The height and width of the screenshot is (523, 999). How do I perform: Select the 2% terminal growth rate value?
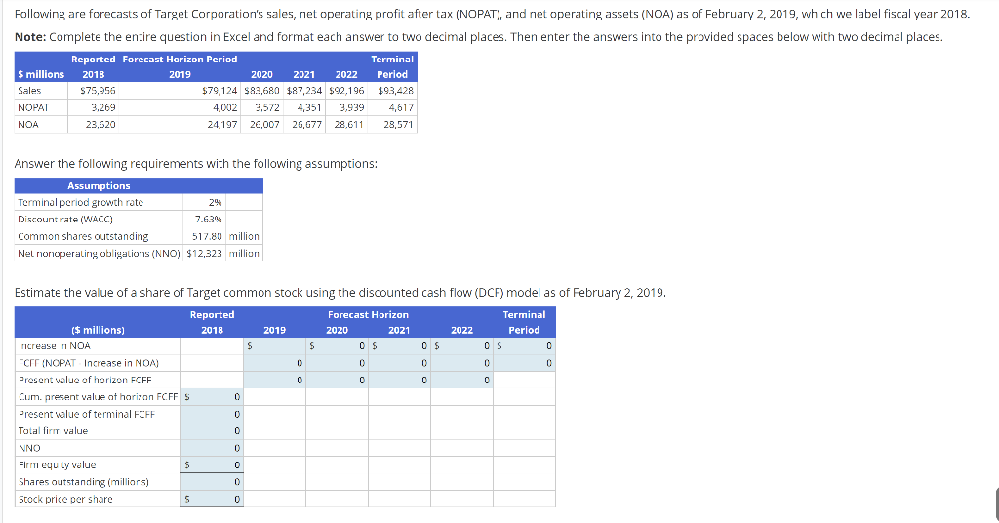point(216,203)
